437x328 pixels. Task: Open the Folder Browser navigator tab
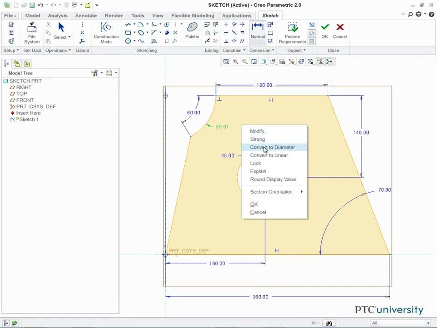tap(16, 64)
